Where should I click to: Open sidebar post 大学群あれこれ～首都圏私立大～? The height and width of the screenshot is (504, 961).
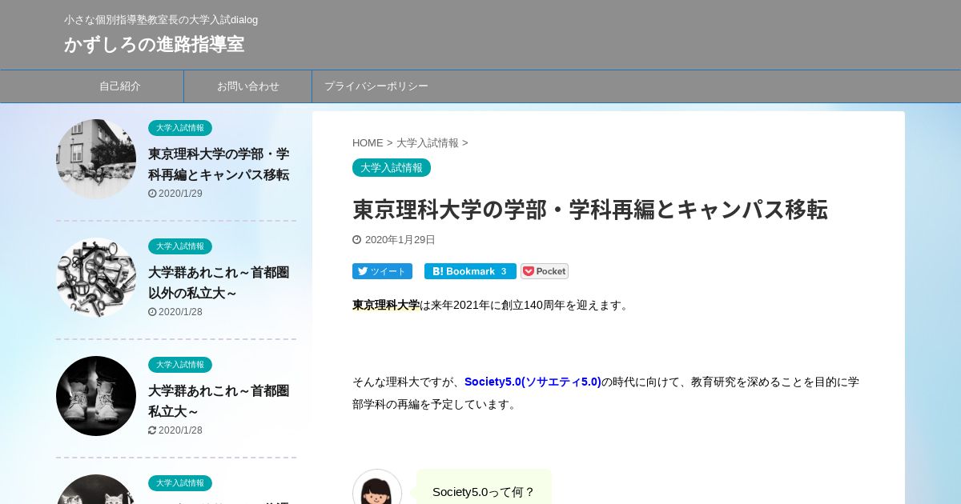[219, 401]
